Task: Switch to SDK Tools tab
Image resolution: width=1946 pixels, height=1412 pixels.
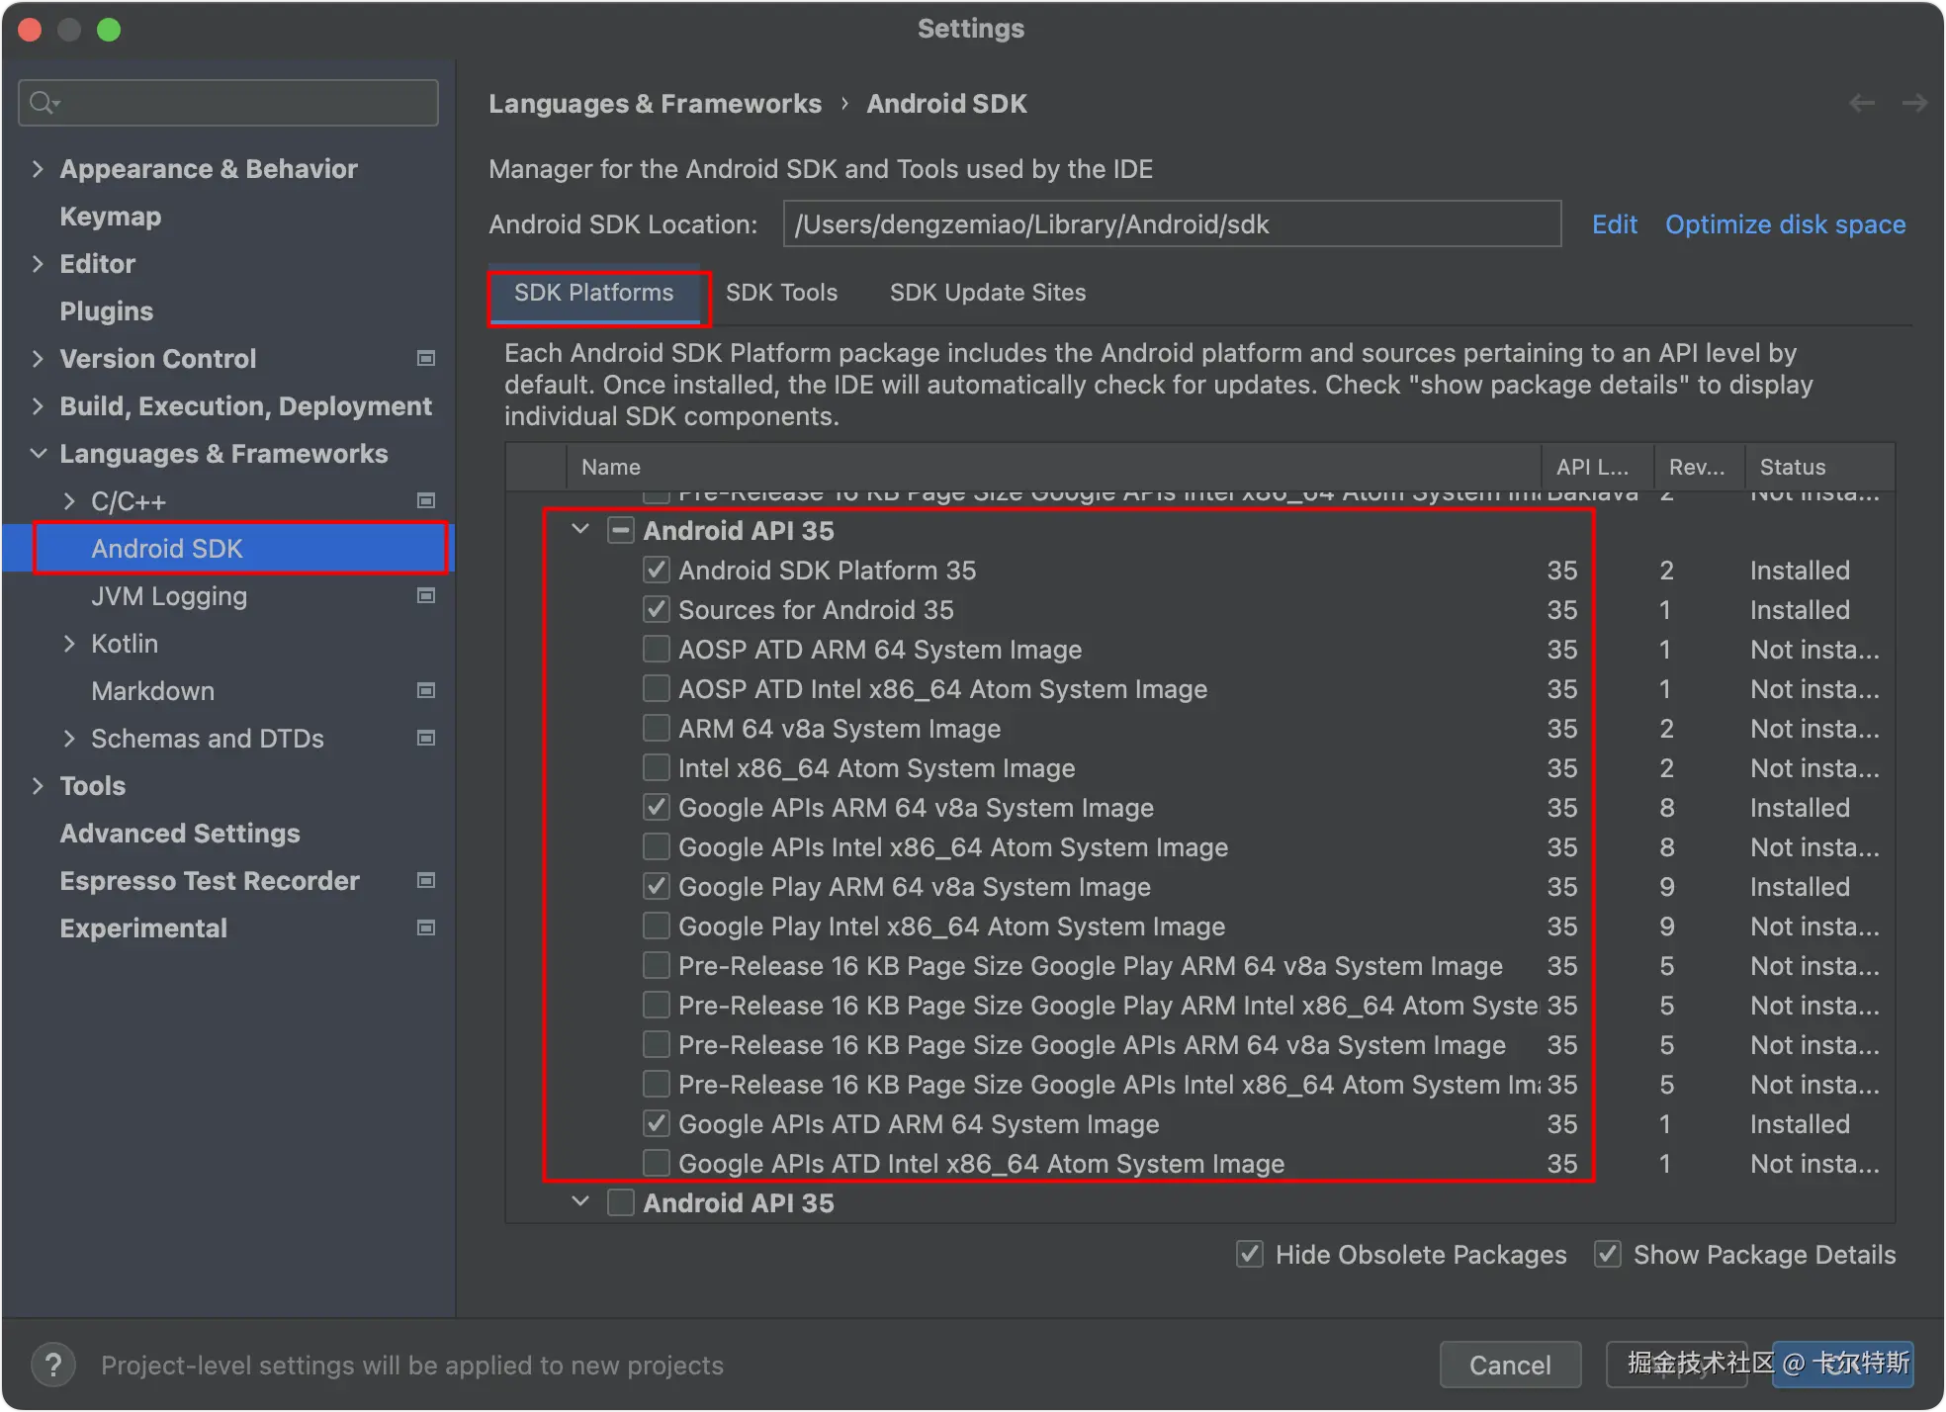Action: (781, 293)
